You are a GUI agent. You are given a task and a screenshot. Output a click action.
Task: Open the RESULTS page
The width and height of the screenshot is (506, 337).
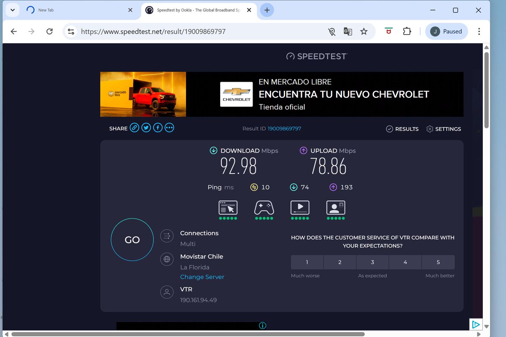click(x=402, y=129)
